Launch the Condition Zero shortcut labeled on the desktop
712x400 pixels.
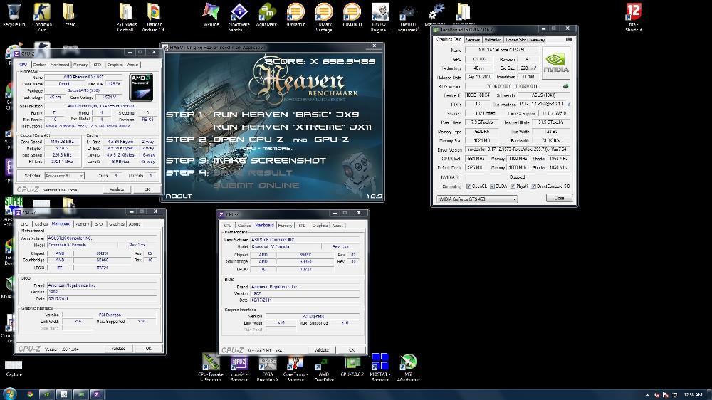tap(42, 17)
